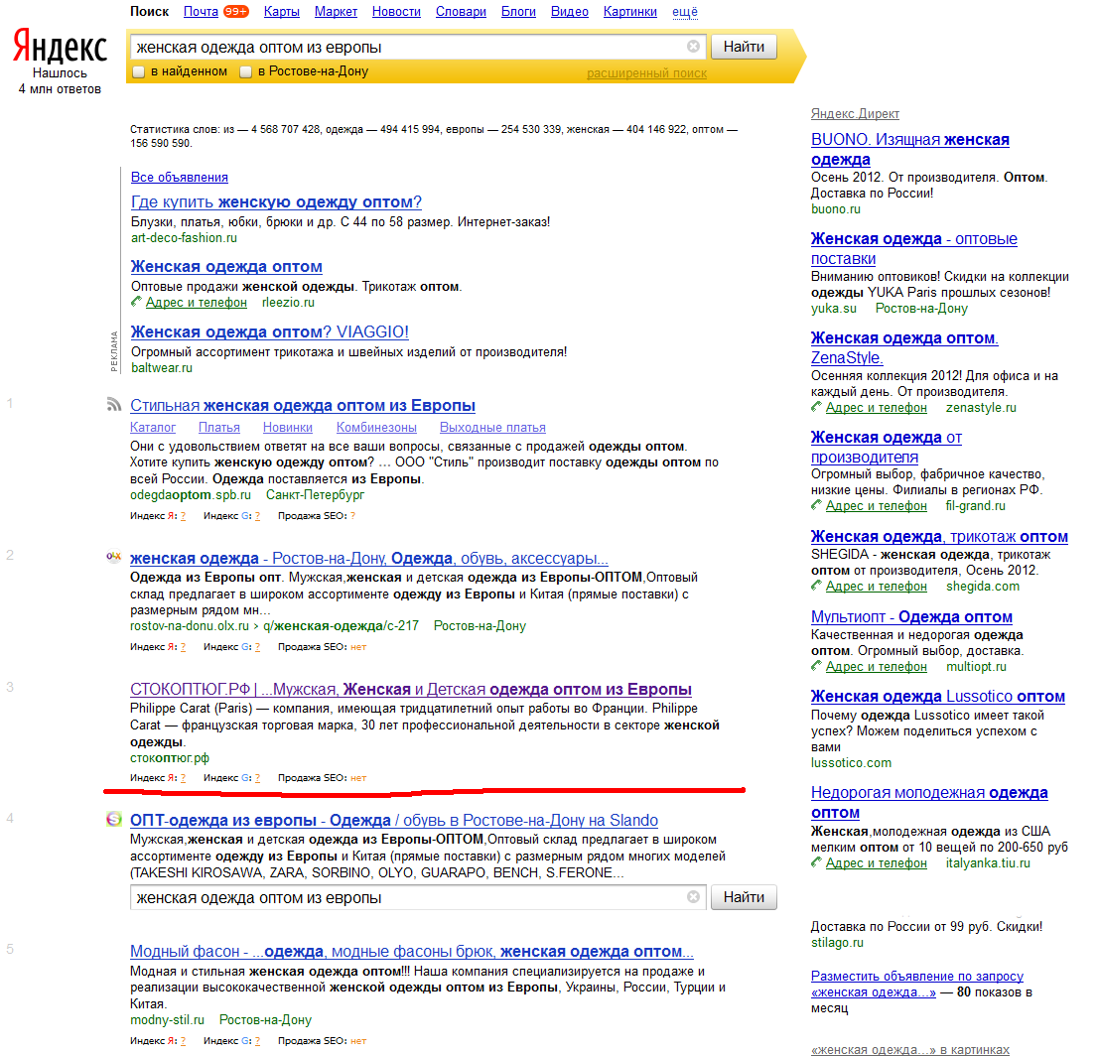Enable the 'в найденном' checkbox

pyautogui.click(x=139, y=71)
